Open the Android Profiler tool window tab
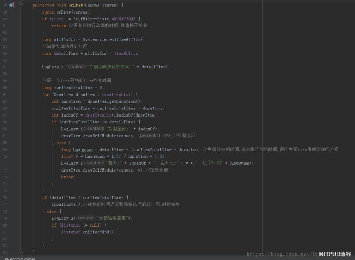 tap(20, 258)
